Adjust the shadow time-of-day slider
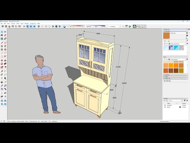The image size is (190, 143). coord(96,26)
